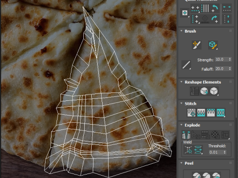Screen dimensions: 238x178
Task: Click the linear align vertical-lines icon
Action: coord(205,8)
